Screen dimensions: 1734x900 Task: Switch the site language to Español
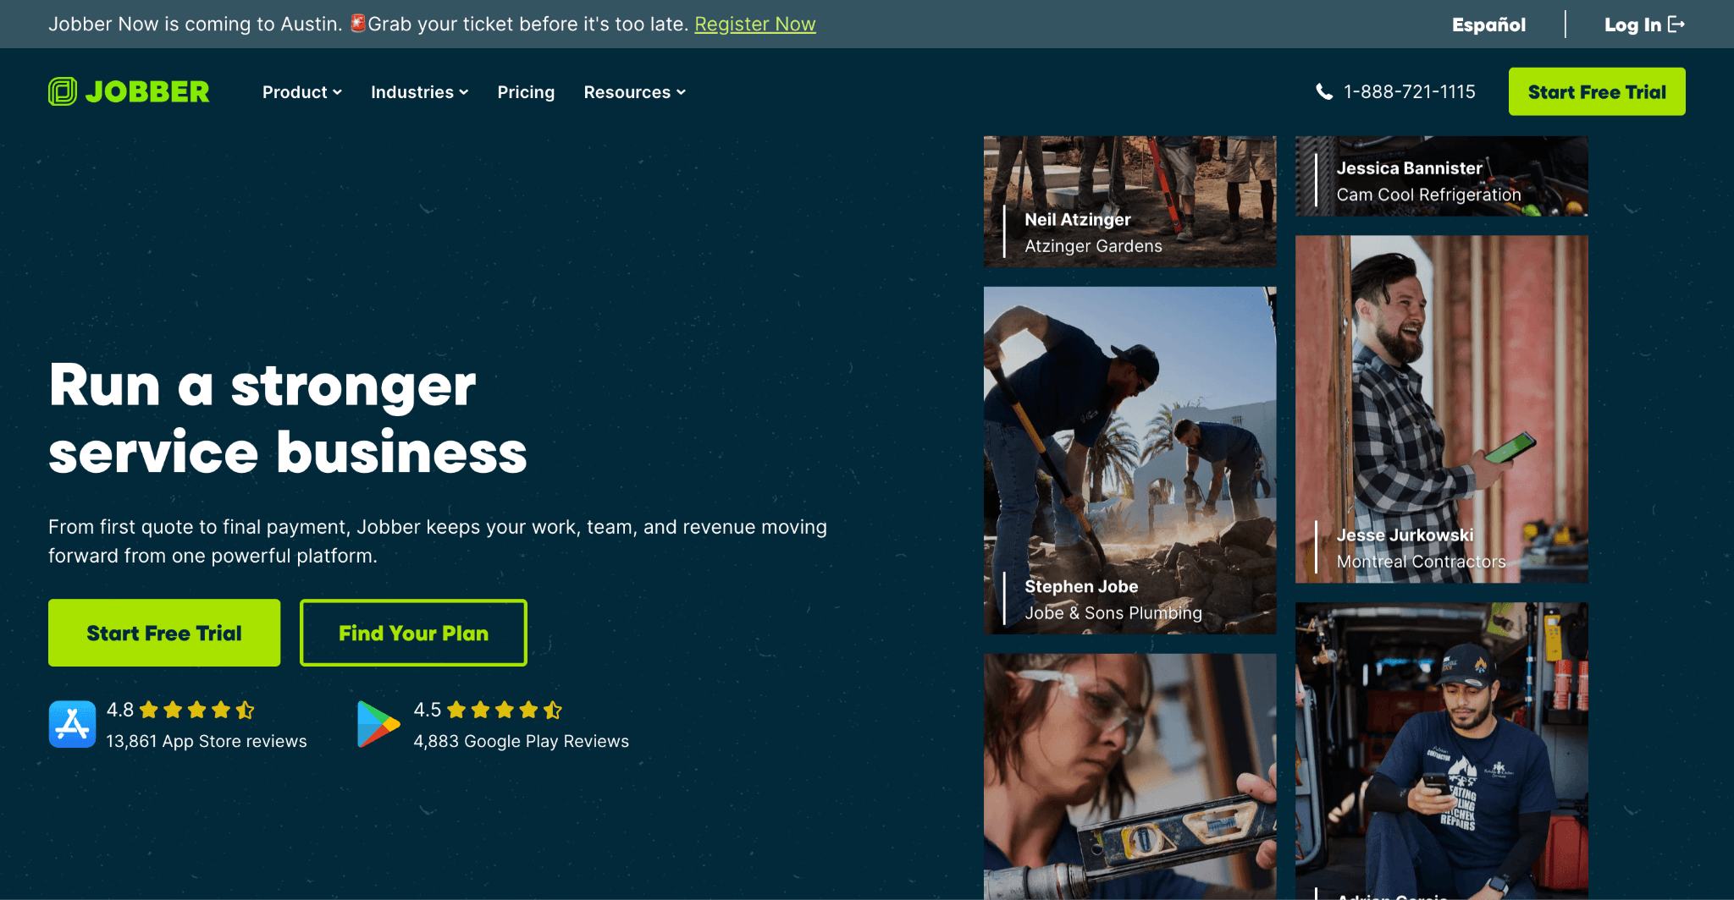tap(1488, 25)
